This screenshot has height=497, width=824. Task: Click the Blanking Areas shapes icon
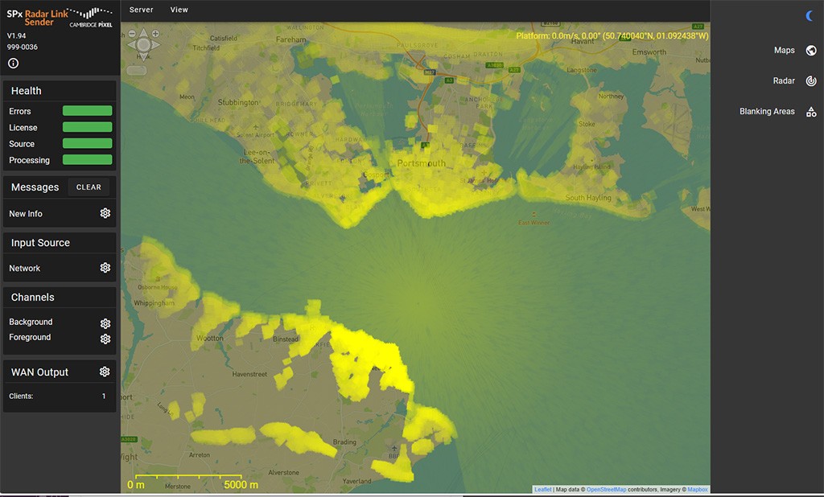(x=810, y=112)
